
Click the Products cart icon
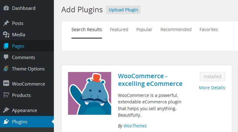pos(6,95)
